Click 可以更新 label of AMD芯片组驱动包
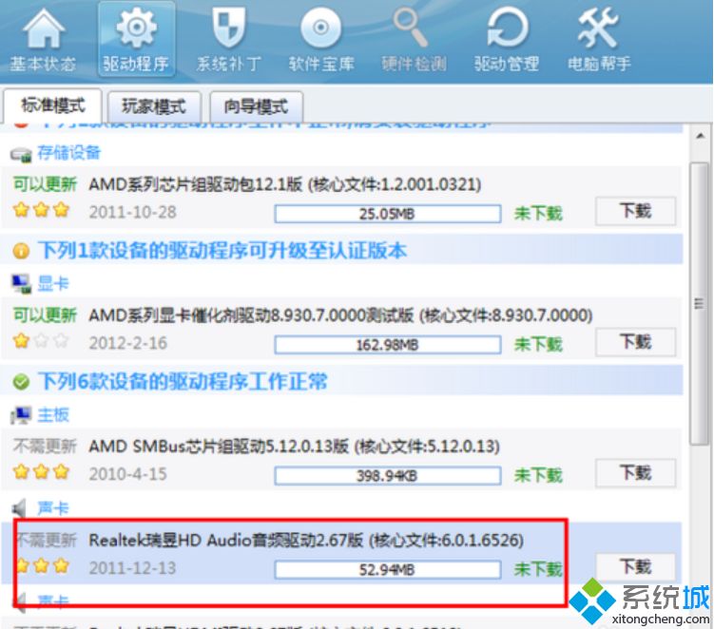The width and height of the screenshot is (714, 629). [45, 184]
